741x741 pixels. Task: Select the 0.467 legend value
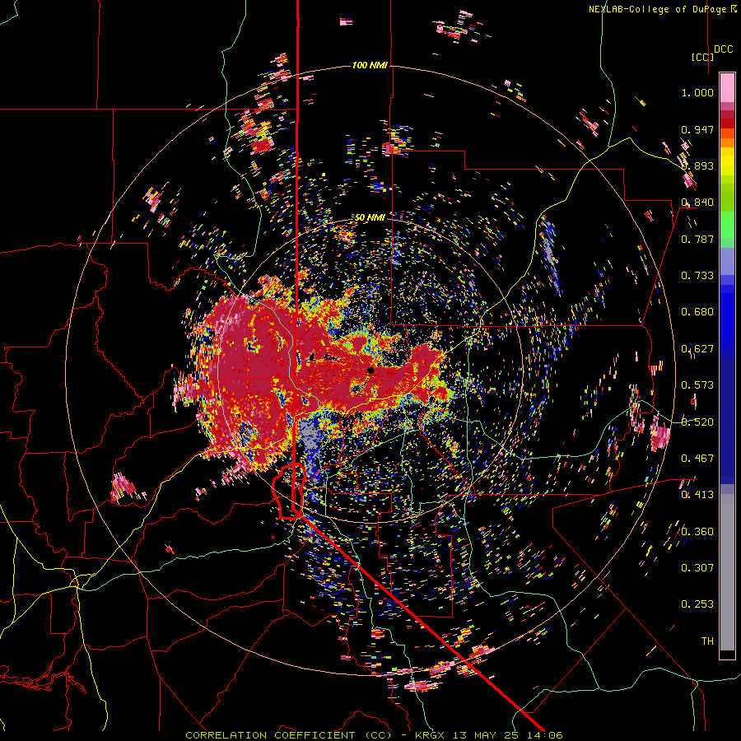pos(697,459)
